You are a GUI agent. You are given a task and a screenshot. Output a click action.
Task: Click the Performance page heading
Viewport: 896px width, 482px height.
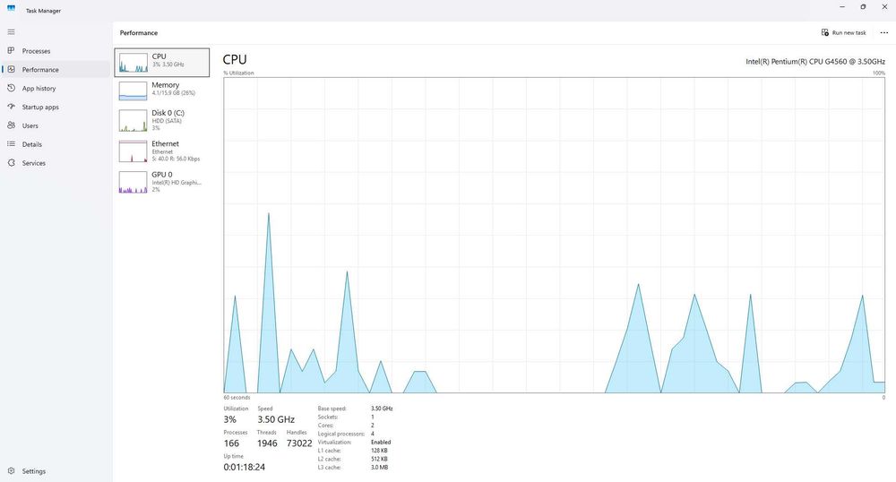click(x=139, y=32)
